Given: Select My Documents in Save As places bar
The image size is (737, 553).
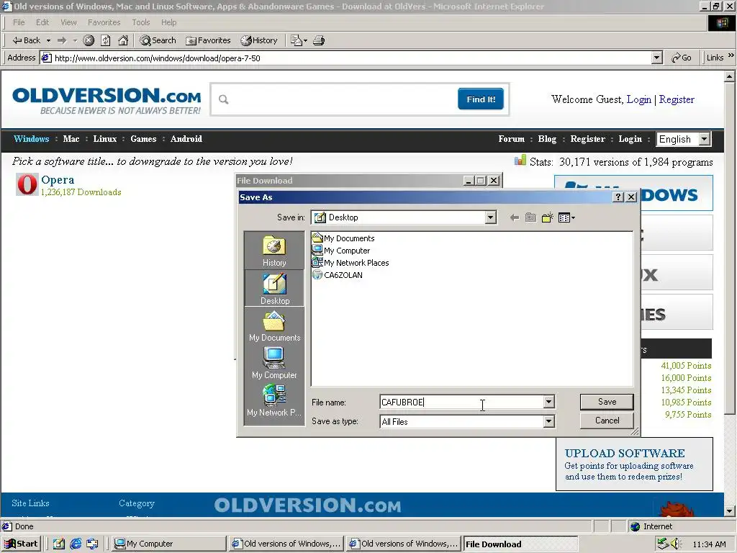Looking at the screenshot, I should (x=274, y=326).
